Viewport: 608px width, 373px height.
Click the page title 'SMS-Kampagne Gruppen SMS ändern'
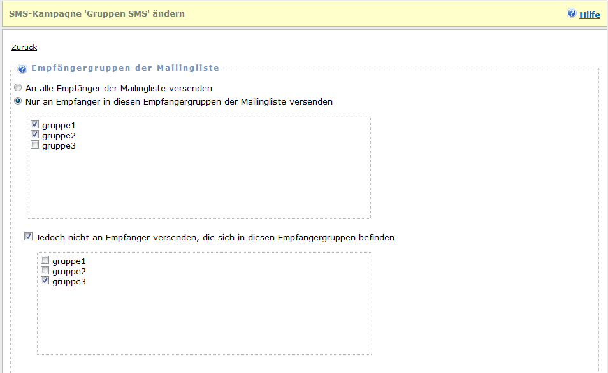click(x=97, y=13)
